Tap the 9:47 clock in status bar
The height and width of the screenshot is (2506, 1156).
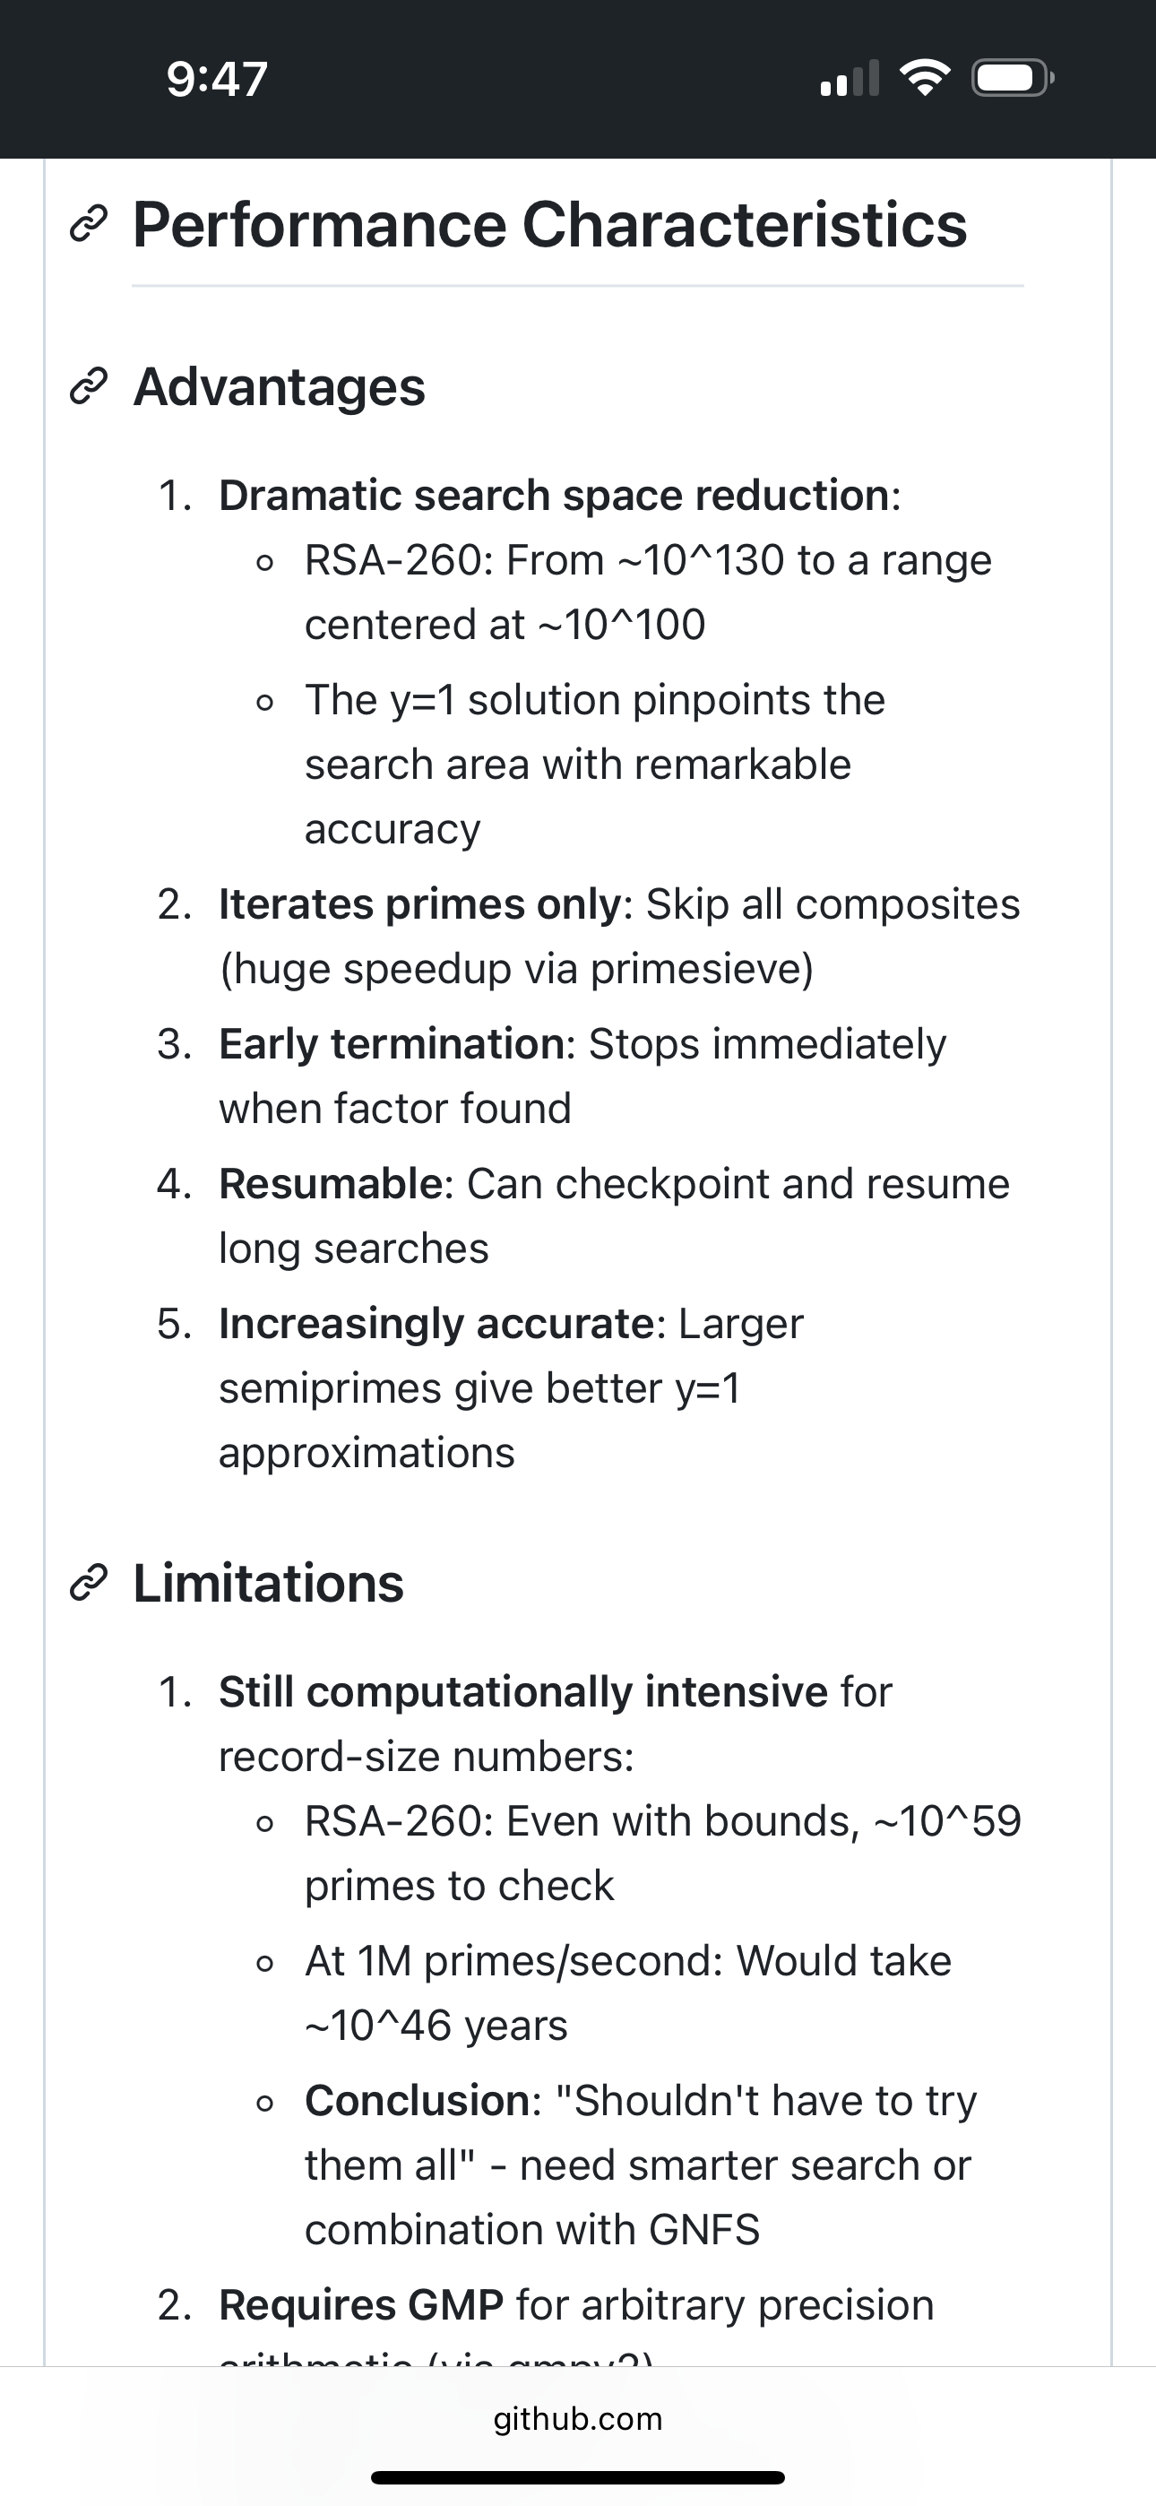pos(217,79)
